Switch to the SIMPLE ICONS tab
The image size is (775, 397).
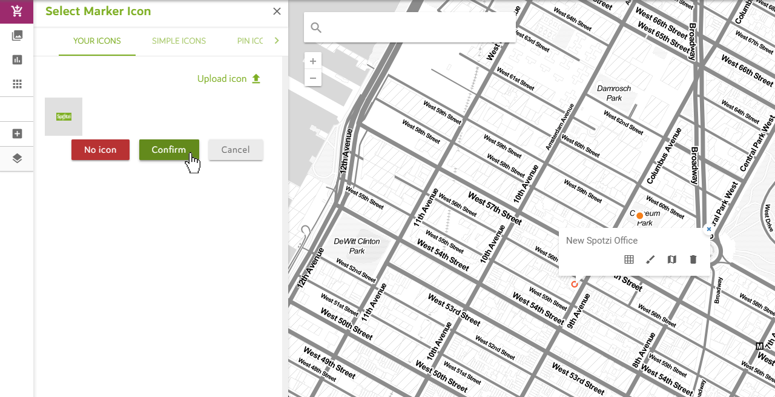[x=179, y=41]
